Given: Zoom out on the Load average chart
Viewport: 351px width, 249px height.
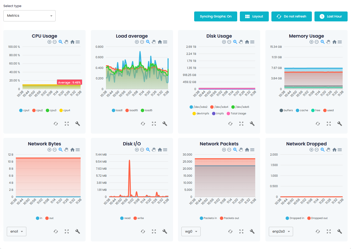Looking at the screenshot, I should 142,42.
